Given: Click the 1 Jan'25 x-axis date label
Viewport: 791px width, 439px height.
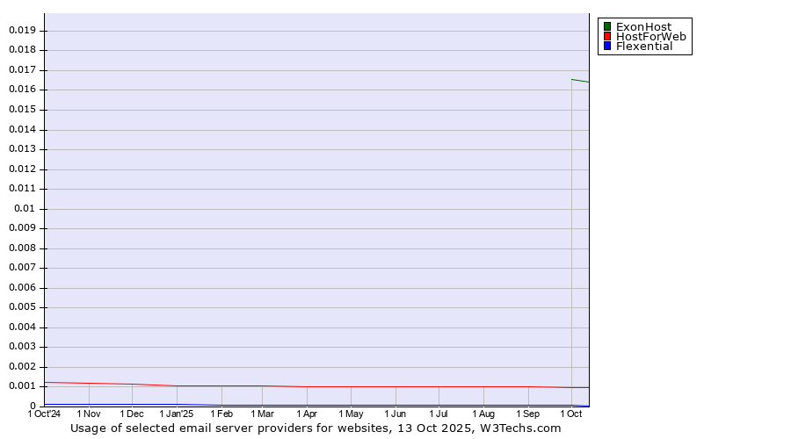Looking at the screenshot, I should tap(177, 414).
